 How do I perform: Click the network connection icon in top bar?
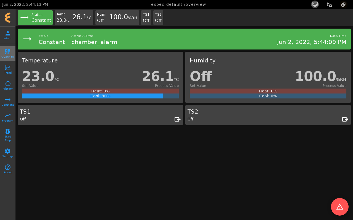pyautogui.click(x=329, y=4)
